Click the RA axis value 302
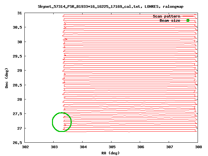This screenshot has width=208, height=156. click(x=25, y=147)
